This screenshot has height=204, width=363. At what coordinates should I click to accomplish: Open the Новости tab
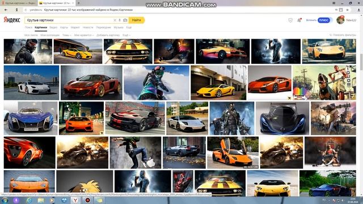click(88, 28)
